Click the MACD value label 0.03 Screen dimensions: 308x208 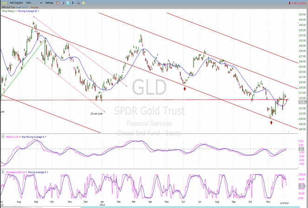[x=301, y=149]
